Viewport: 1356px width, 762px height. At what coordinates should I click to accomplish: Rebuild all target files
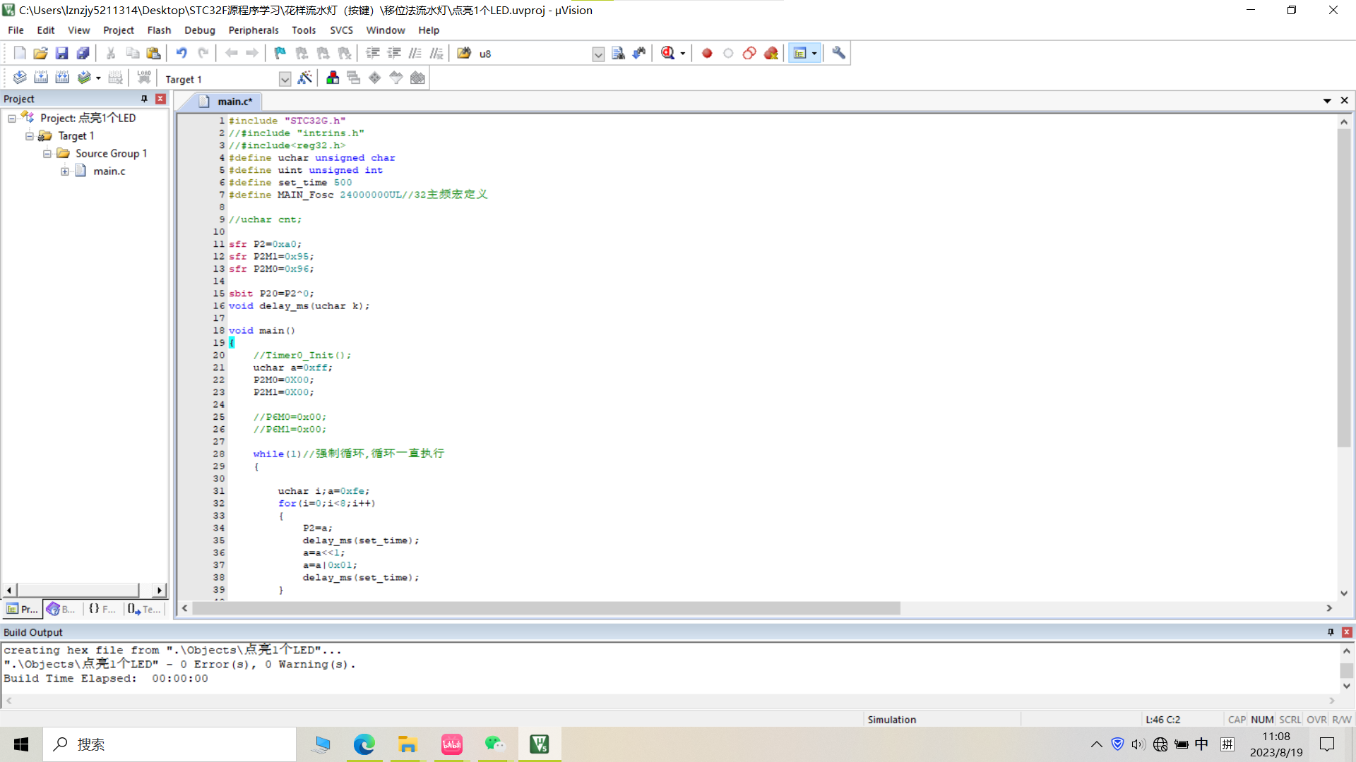62,78
